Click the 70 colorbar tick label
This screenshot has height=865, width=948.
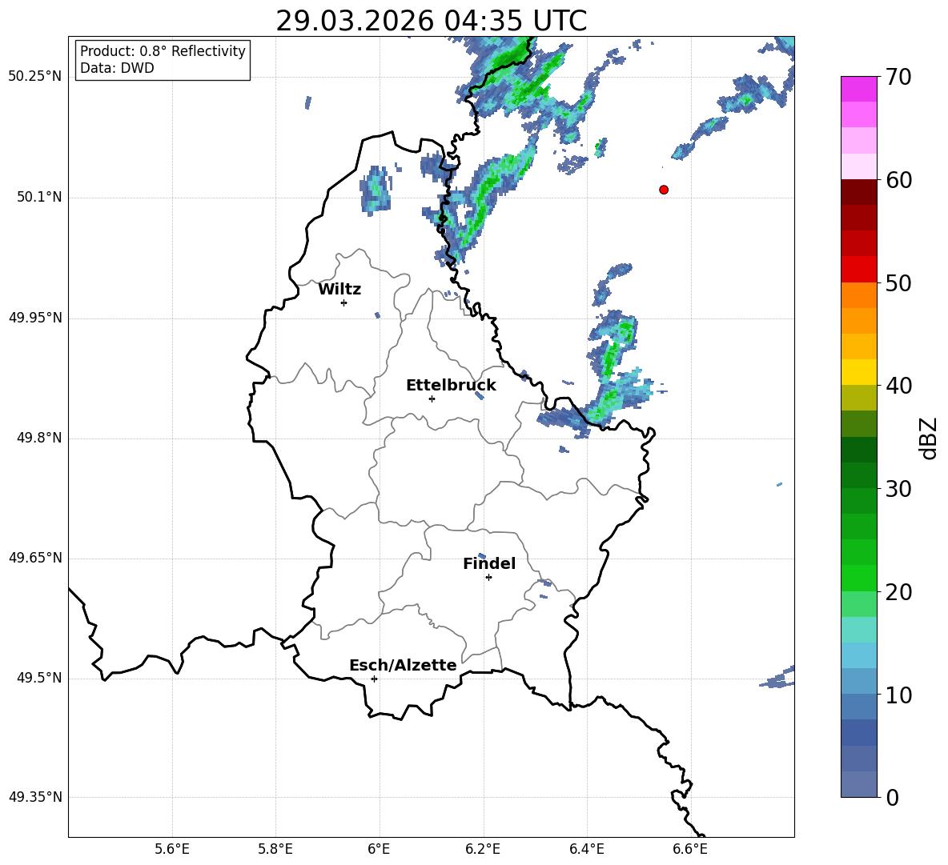[898, 77]
